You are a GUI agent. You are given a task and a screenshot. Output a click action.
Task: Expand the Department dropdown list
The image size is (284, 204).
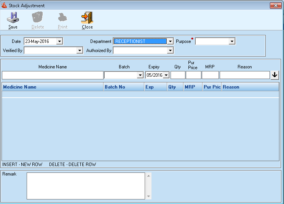coord(170,41)
